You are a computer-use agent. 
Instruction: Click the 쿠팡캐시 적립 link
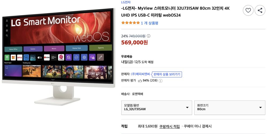pyautogui.click(x=169, y=126)
